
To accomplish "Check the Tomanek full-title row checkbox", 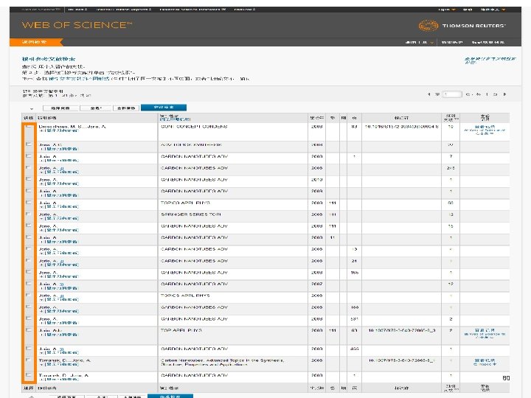I will point(29,360).
